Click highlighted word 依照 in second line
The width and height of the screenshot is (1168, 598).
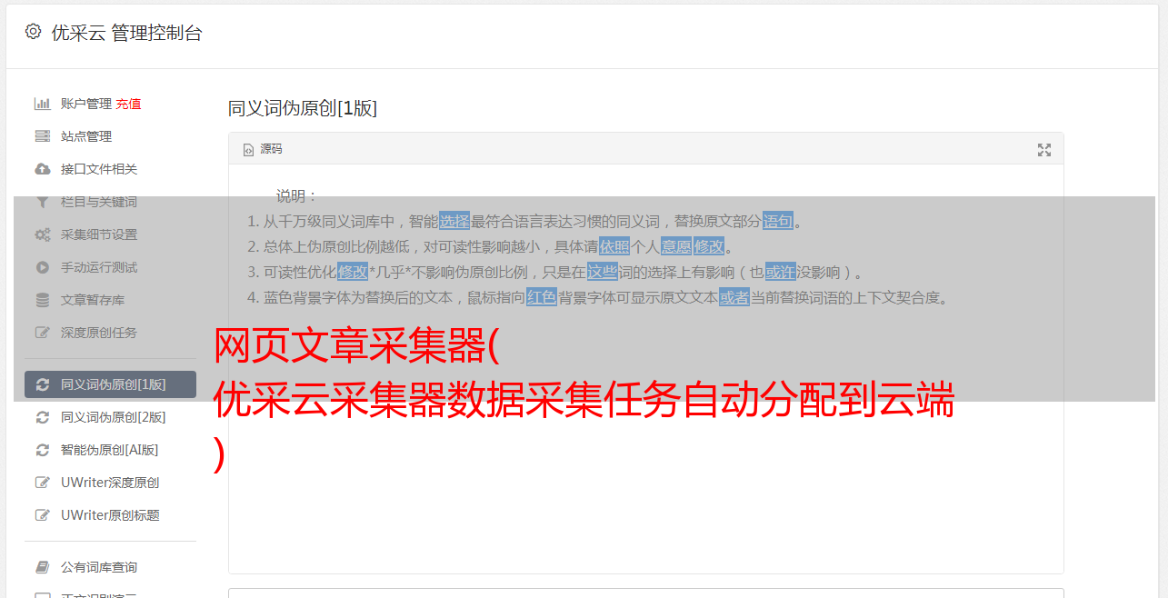click(x=614, y=246)
